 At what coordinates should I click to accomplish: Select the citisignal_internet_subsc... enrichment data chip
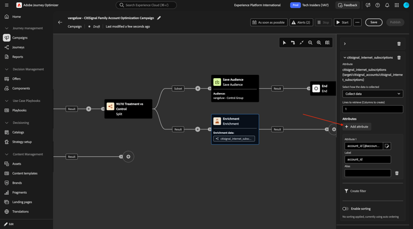pos(234,139)
